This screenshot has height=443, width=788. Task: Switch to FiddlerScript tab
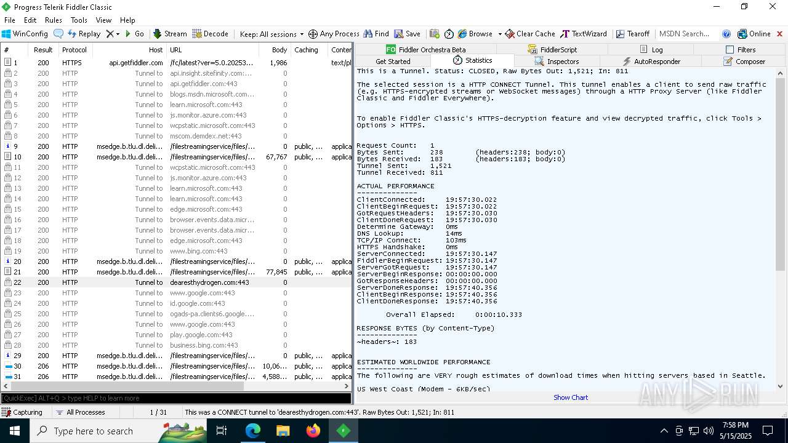(x=552, y=50)
